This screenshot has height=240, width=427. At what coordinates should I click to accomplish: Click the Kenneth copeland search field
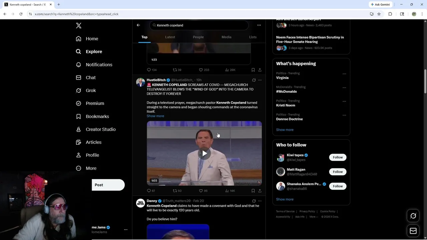(199, 25)
